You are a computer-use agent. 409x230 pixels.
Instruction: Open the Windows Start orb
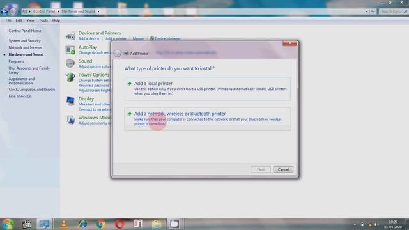tap(8, 224)
